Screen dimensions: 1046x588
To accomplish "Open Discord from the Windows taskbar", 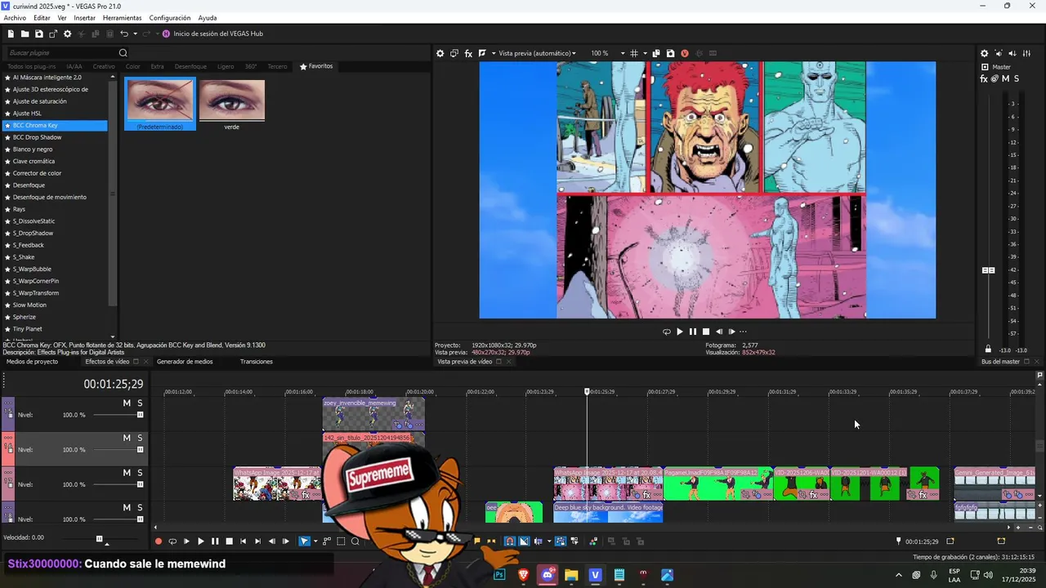I will 547,575.
